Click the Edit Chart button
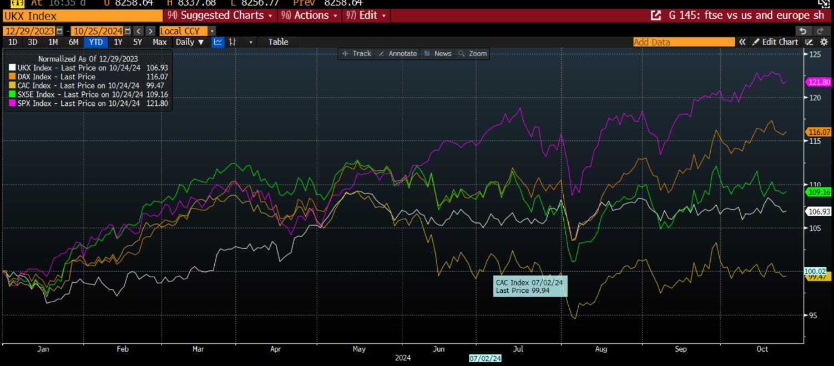The width and height of the screenshot is (834, 366). (775, 42)
